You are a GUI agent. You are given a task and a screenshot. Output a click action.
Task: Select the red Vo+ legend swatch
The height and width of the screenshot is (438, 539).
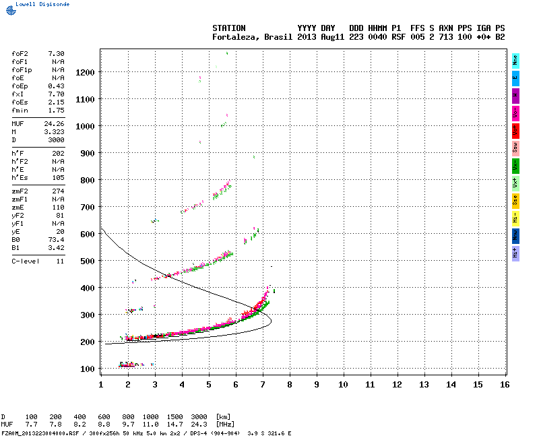point(515,131)
